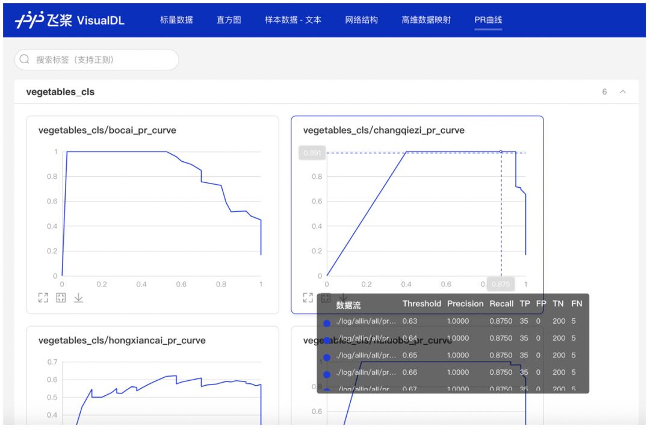Collapse the vegetables_cls section chevron
650x429 pixels.
click(x=623, y=91)
